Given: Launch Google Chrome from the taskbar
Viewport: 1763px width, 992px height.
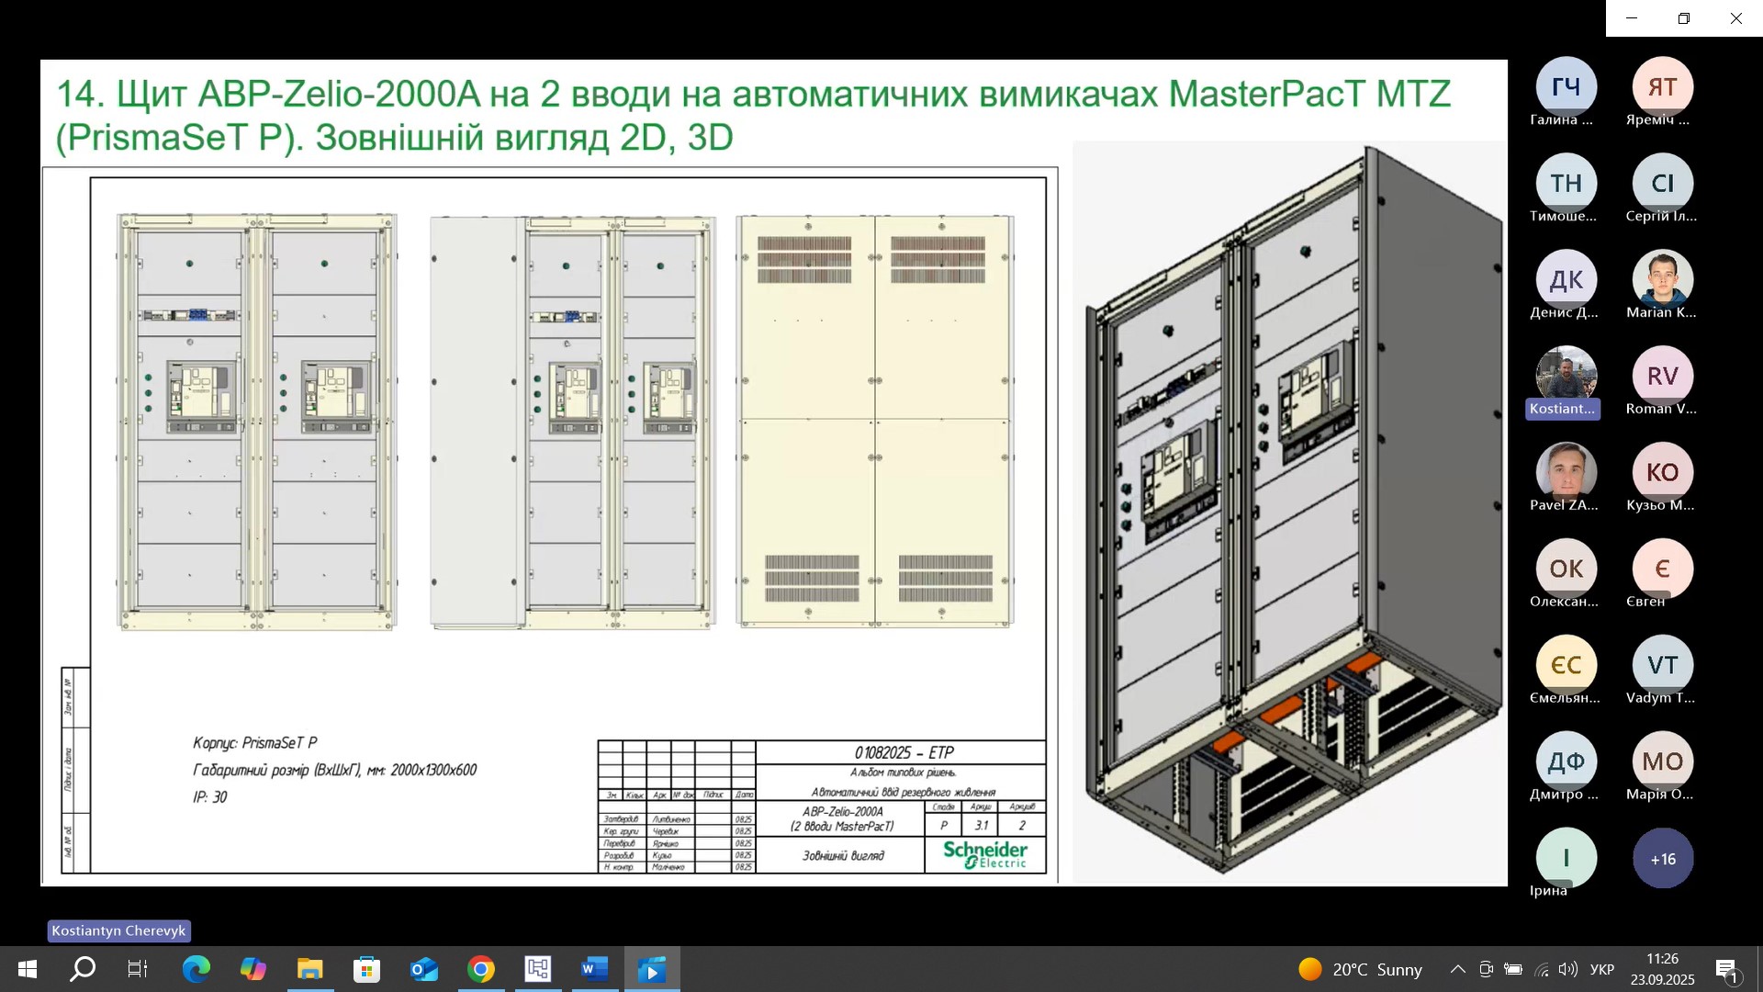Looking at the screenshot, I should [x=480, y=969].
